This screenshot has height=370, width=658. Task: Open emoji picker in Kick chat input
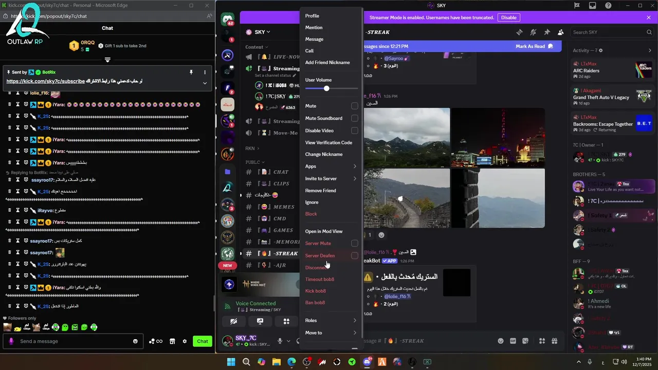135,341
